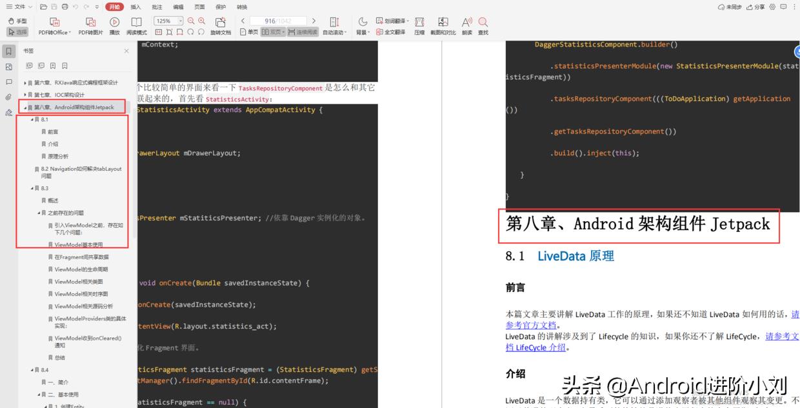
Task: Open the comments panel in the left sidebar
Action: 8,83
